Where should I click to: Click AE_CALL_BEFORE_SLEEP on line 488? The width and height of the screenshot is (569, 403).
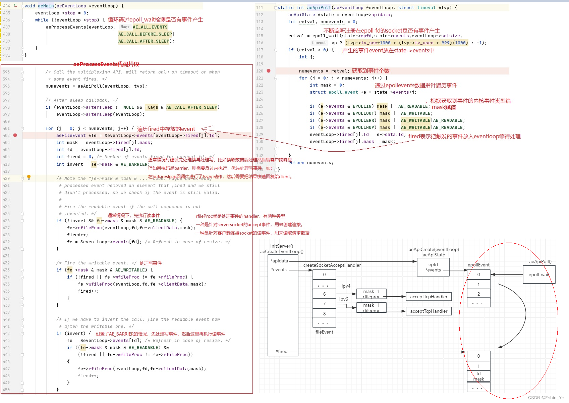(x=145, y=34)
